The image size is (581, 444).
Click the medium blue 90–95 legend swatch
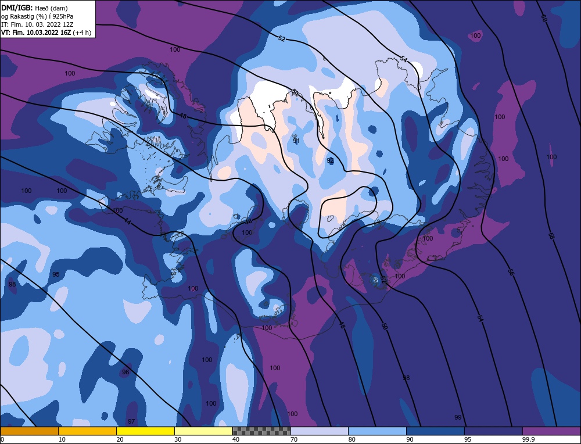(x=435, y=431)
